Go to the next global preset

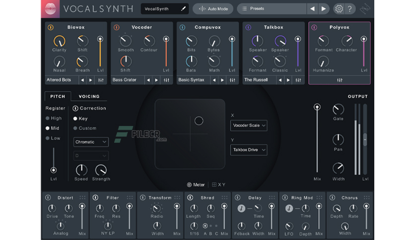(x=324, y=9)
